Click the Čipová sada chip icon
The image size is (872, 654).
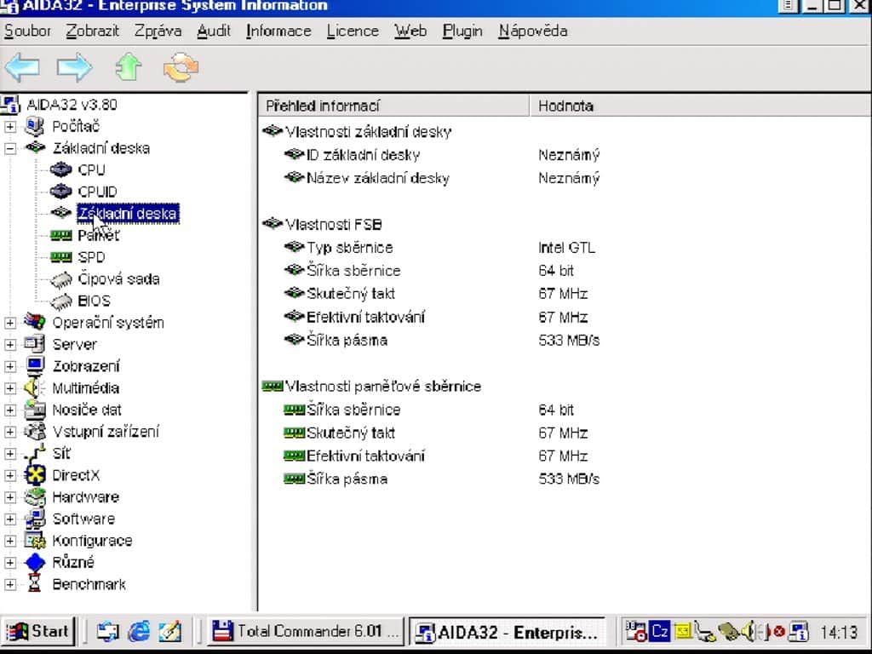coord(60,279)
